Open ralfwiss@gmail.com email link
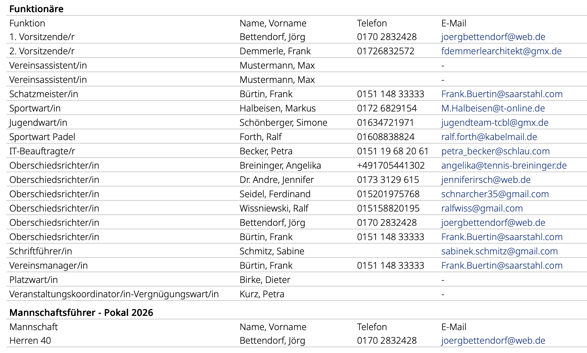 tap(482, 208)
